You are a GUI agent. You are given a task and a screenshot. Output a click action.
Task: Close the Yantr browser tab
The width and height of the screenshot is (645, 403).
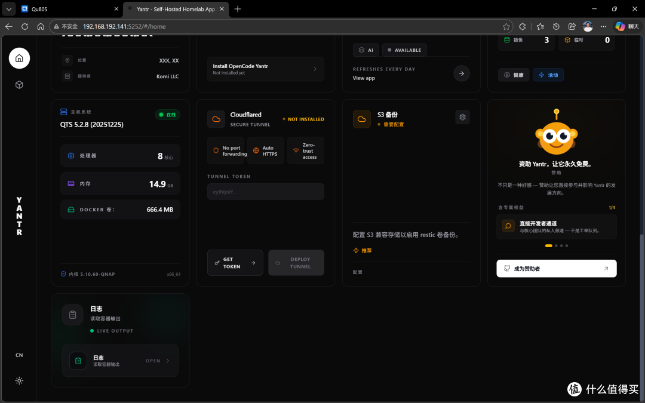[x=222, y=9]
